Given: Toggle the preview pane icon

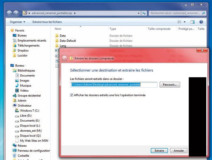Looking at the screenshot, I should (x=192, y=22).
